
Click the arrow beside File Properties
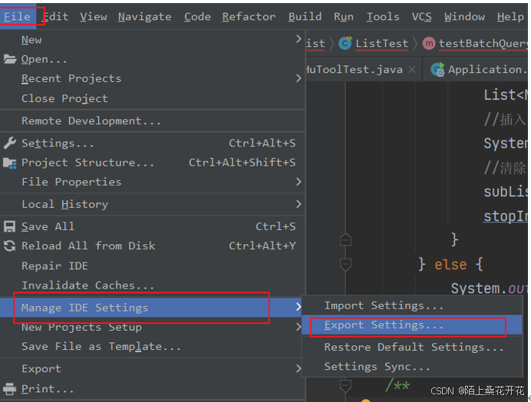[x=298, y=182]
